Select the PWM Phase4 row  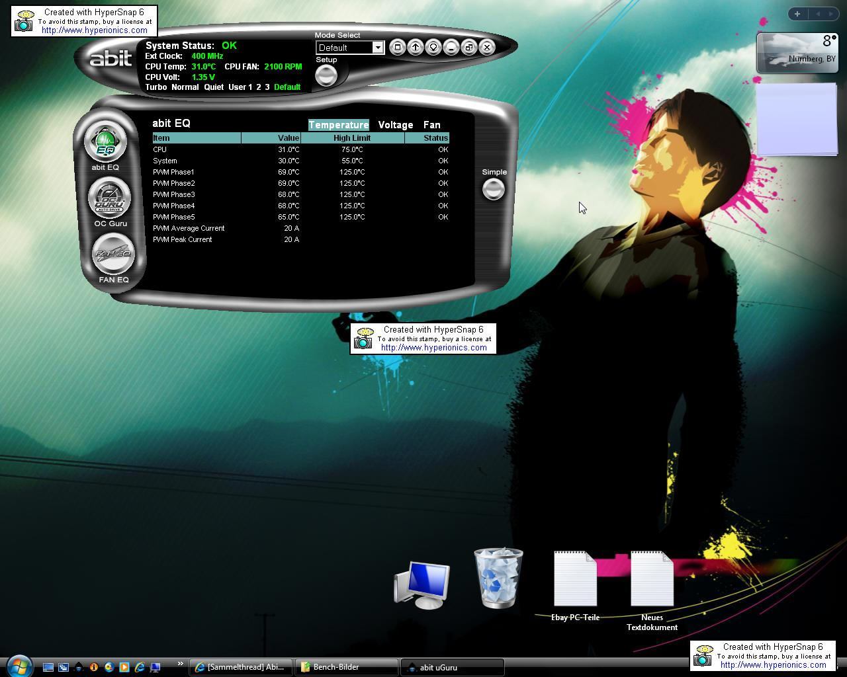(300, 206)
